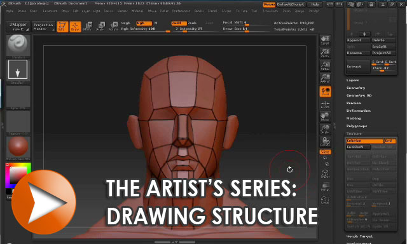Image resolution: width=407 pixels, height=244 pixels.
Task: Open the Standard brush thumbnail
Action: click(18, 46)
